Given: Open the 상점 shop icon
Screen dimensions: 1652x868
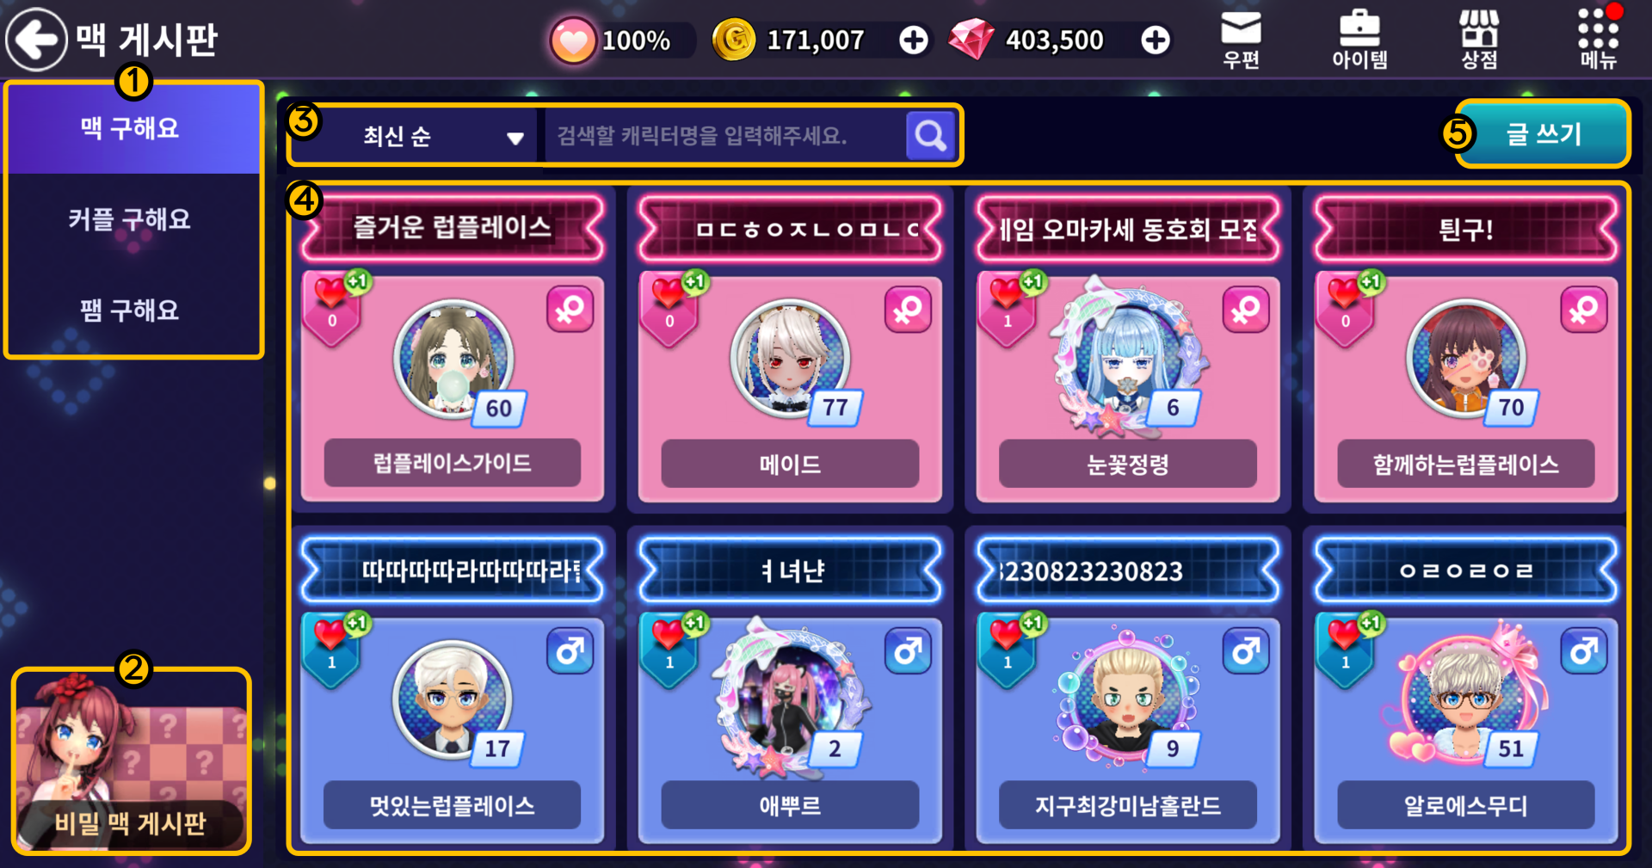Looking at the screenshot, I should pyautogui.click(x=1479, y=40).
